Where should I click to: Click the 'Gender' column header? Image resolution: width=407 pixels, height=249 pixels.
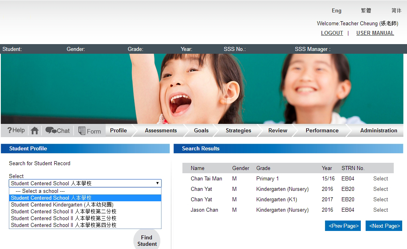[241, 168]
